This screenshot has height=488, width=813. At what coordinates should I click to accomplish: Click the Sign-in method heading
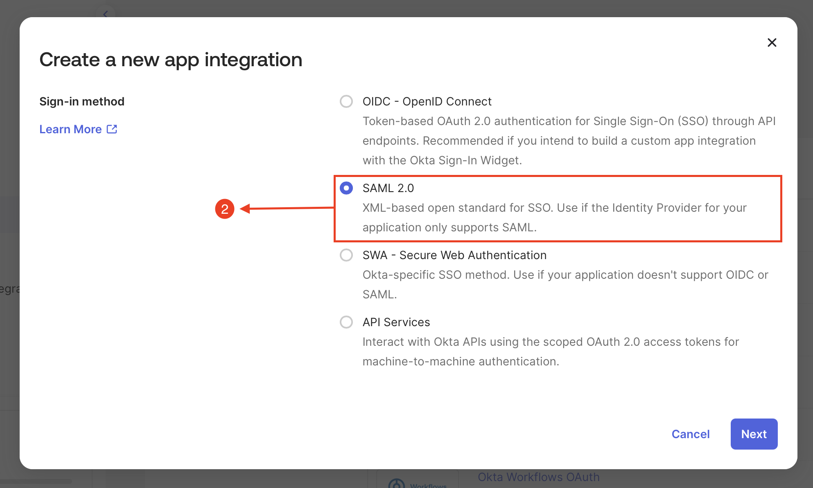pyautogui.click(x=82, y=101)
